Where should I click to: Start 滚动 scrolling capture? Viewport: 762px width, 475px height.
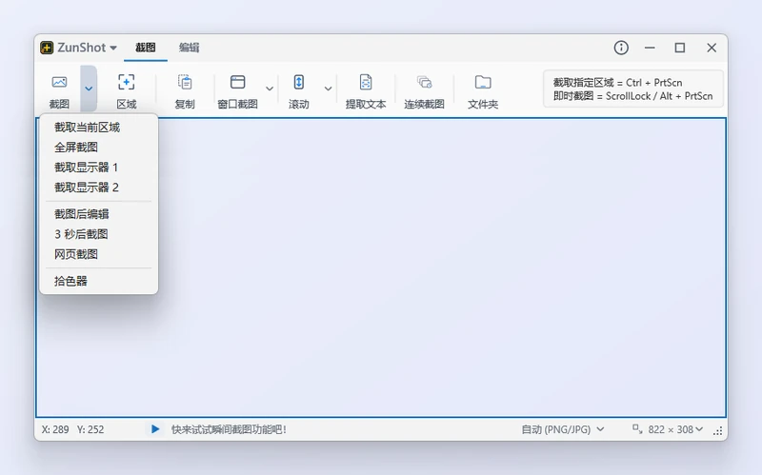point(299,90)
